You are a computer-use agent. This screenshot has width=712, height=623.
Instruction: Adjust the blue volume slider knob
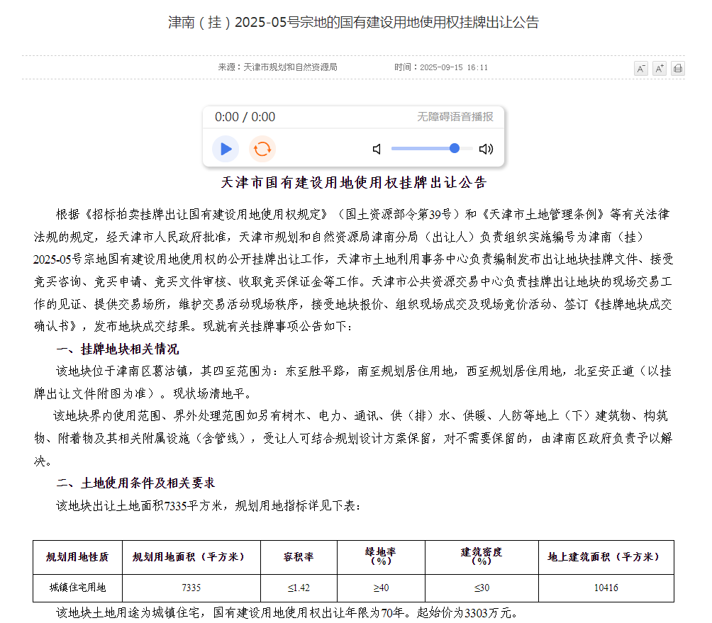click(x=455, y=148)
